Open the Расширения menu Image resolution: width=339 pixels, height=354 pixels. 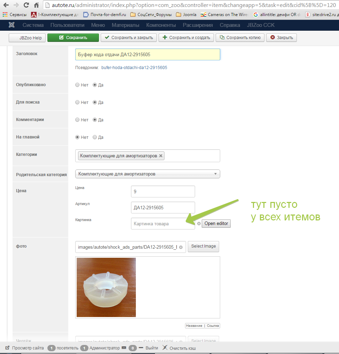198,25
